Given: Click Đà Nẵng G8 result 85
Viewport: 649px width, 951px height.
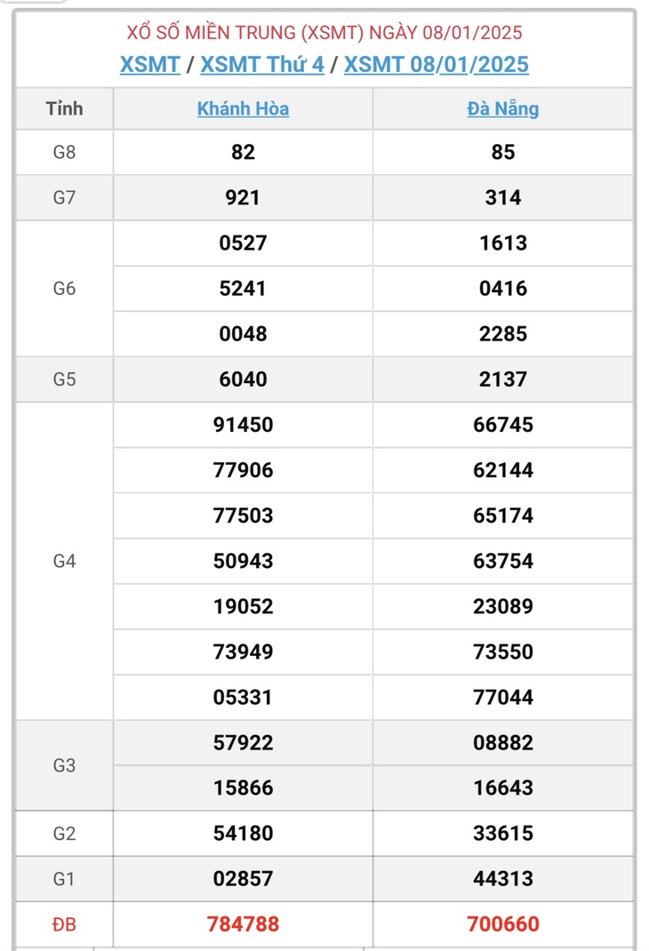Looking at the screenshot, I should point(503,152).
